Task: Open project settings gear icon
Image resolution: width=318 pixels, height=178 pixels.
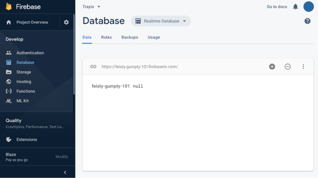Action: click(66, 22)
